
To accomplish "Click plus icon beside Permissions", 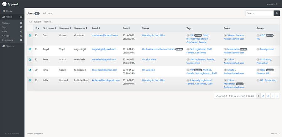I will tap(21, 40).
